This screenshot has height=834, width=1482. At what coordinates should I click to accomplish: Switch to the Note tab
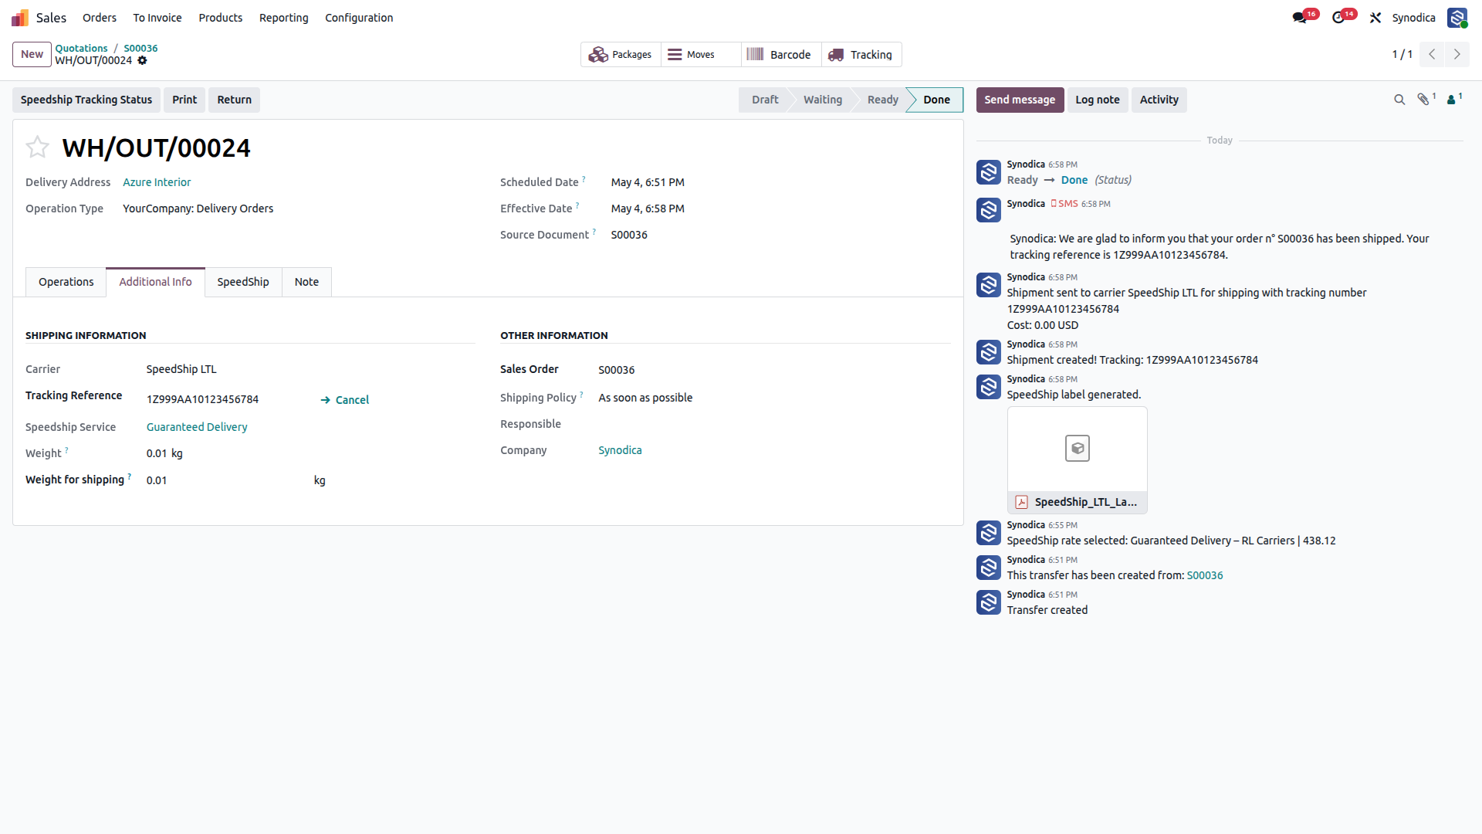point(306,282)
